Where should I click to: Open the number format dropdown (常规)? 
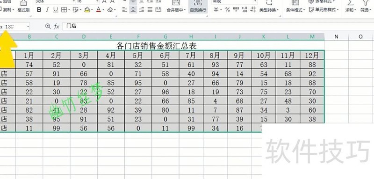(255, 1)
